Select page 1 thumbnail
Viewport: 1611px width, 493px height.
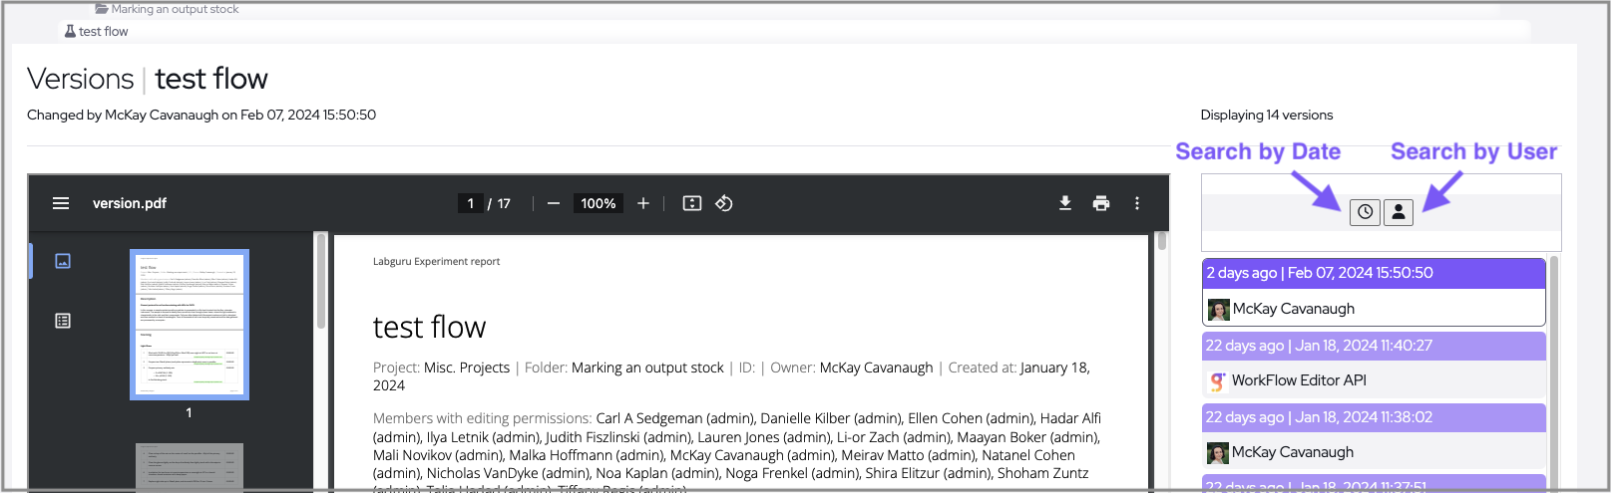coord(190,325)
